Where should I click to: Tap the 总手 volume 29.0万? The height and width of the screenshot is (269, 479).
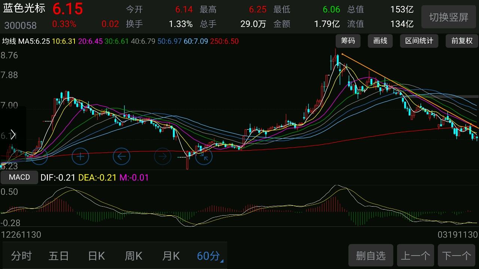click(253, 24)
